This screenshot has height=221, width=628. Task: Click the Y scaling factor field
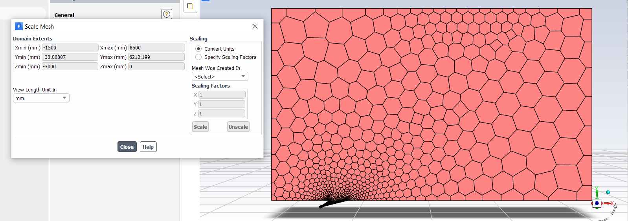coord(222,104)
